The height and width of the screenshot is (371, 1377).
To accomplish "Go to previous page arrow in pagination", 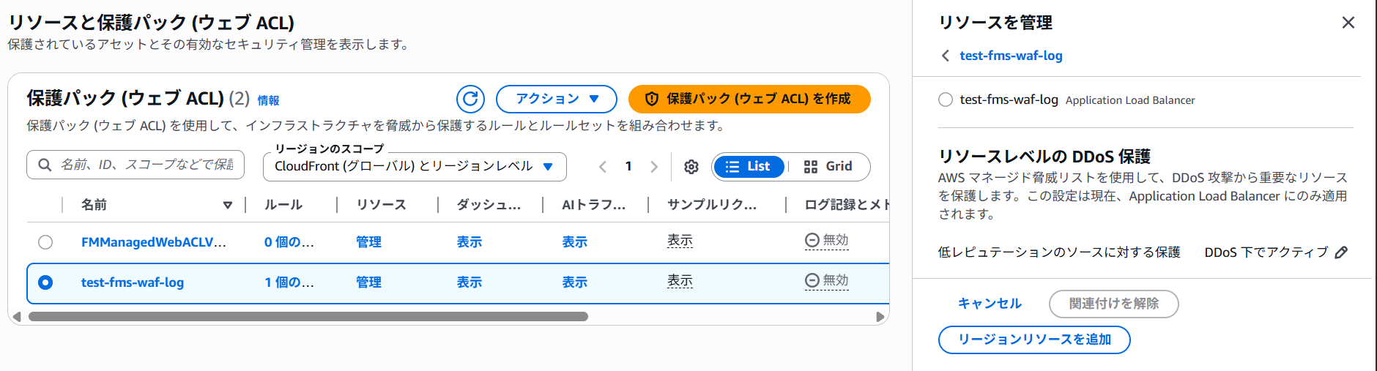I will (x=603, y=167).
